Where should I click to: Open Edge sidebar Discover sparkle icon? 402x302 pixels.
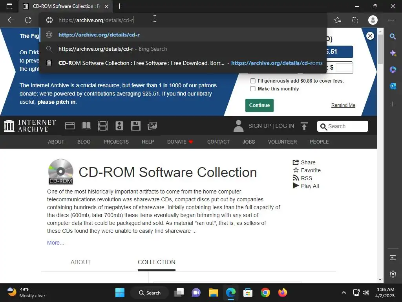click(393, 53)
